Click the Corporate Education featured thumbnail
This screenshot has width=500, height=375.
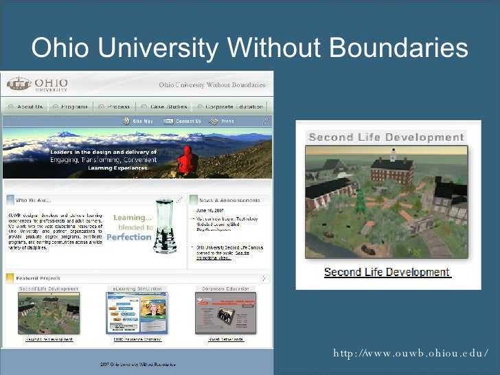click(225, 313)
